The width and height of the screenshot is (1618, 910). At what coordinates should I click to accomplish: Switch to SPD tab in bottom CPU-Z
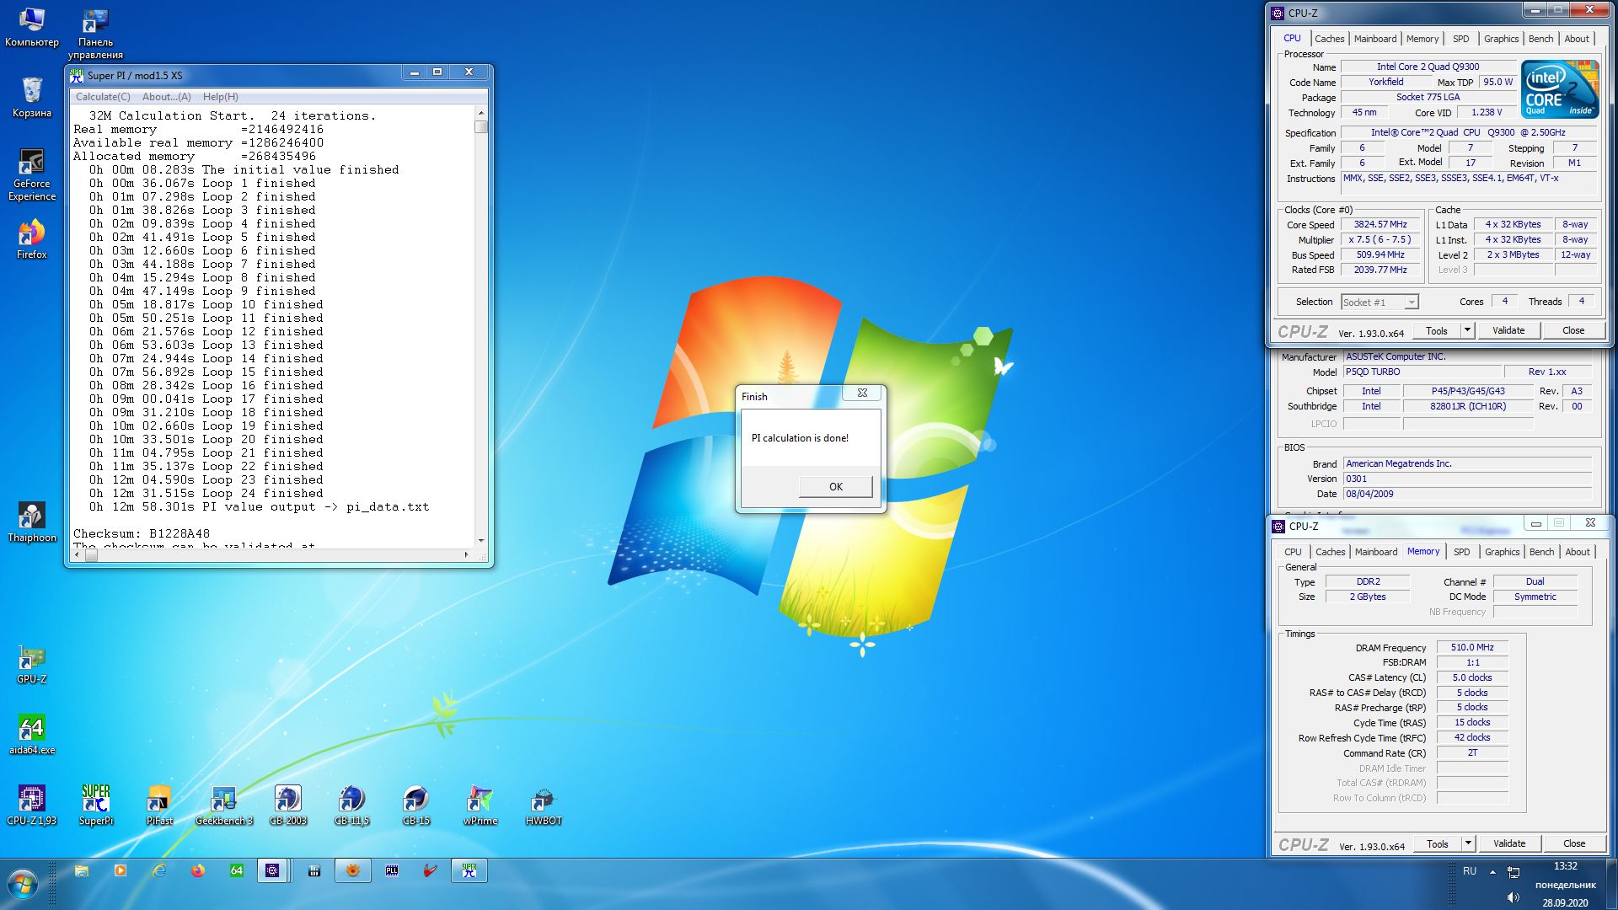tap(1461, 552)
